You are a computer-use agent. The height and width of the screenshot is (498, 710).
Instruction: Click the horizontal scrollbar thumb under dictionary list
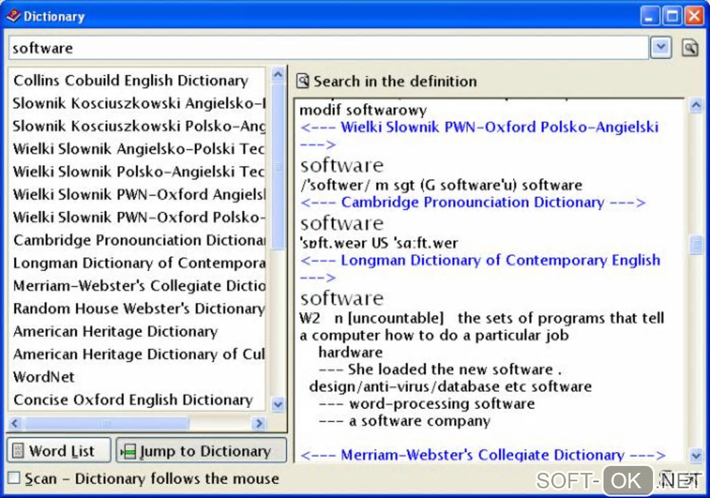106,423
